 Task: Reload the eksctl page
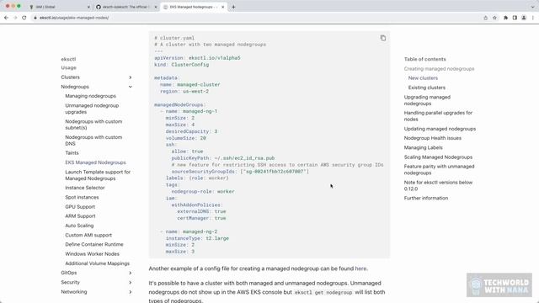tap(24, 18)
